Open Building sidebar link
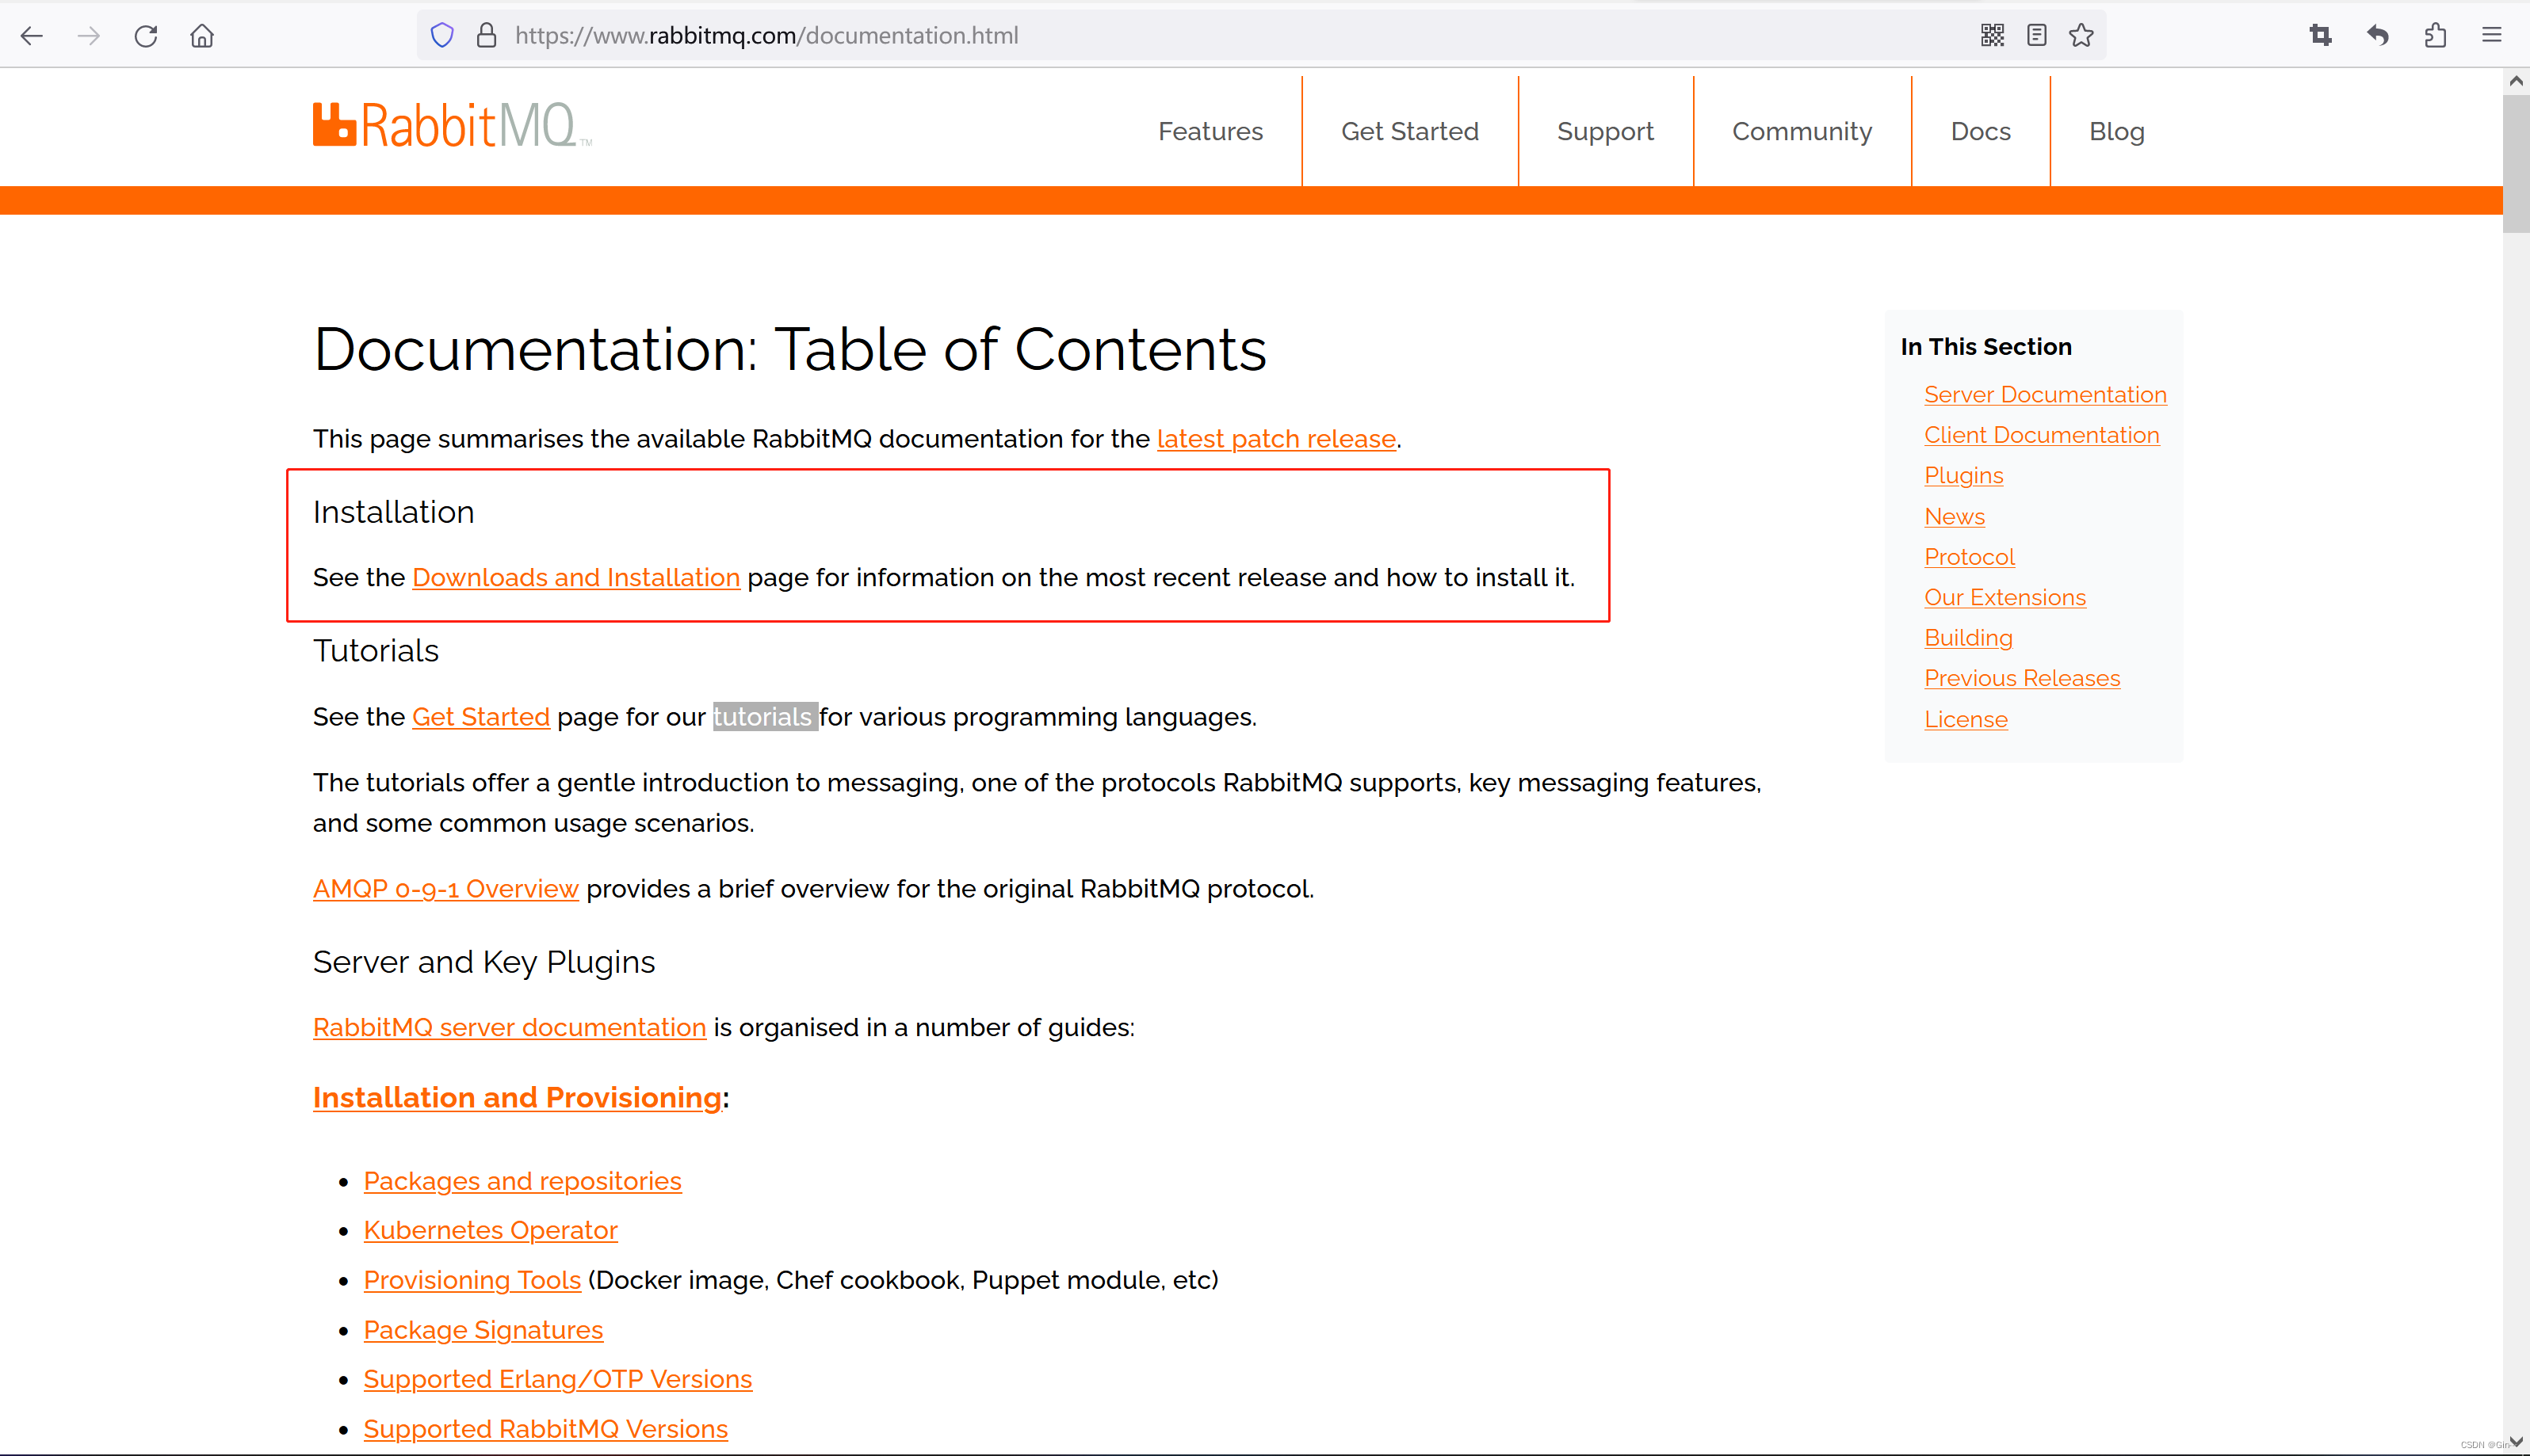Screen dimensions: 2530x1456 tap(1969, 638)
